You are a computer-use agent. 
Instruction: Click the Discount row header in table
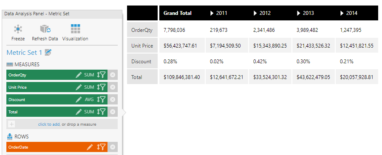pos(142,62)
